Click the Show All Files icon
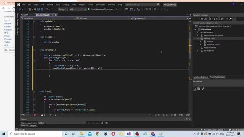The height and width of the screenshot is (137, 244). [222, 19]
